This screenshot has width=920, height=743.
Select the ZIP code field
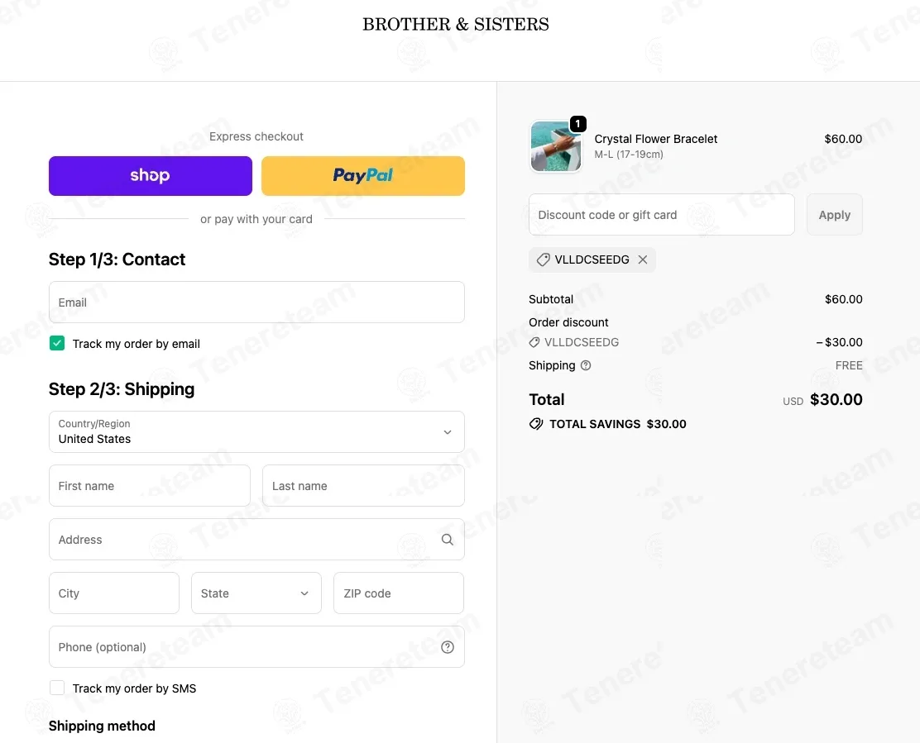point(399,593)
